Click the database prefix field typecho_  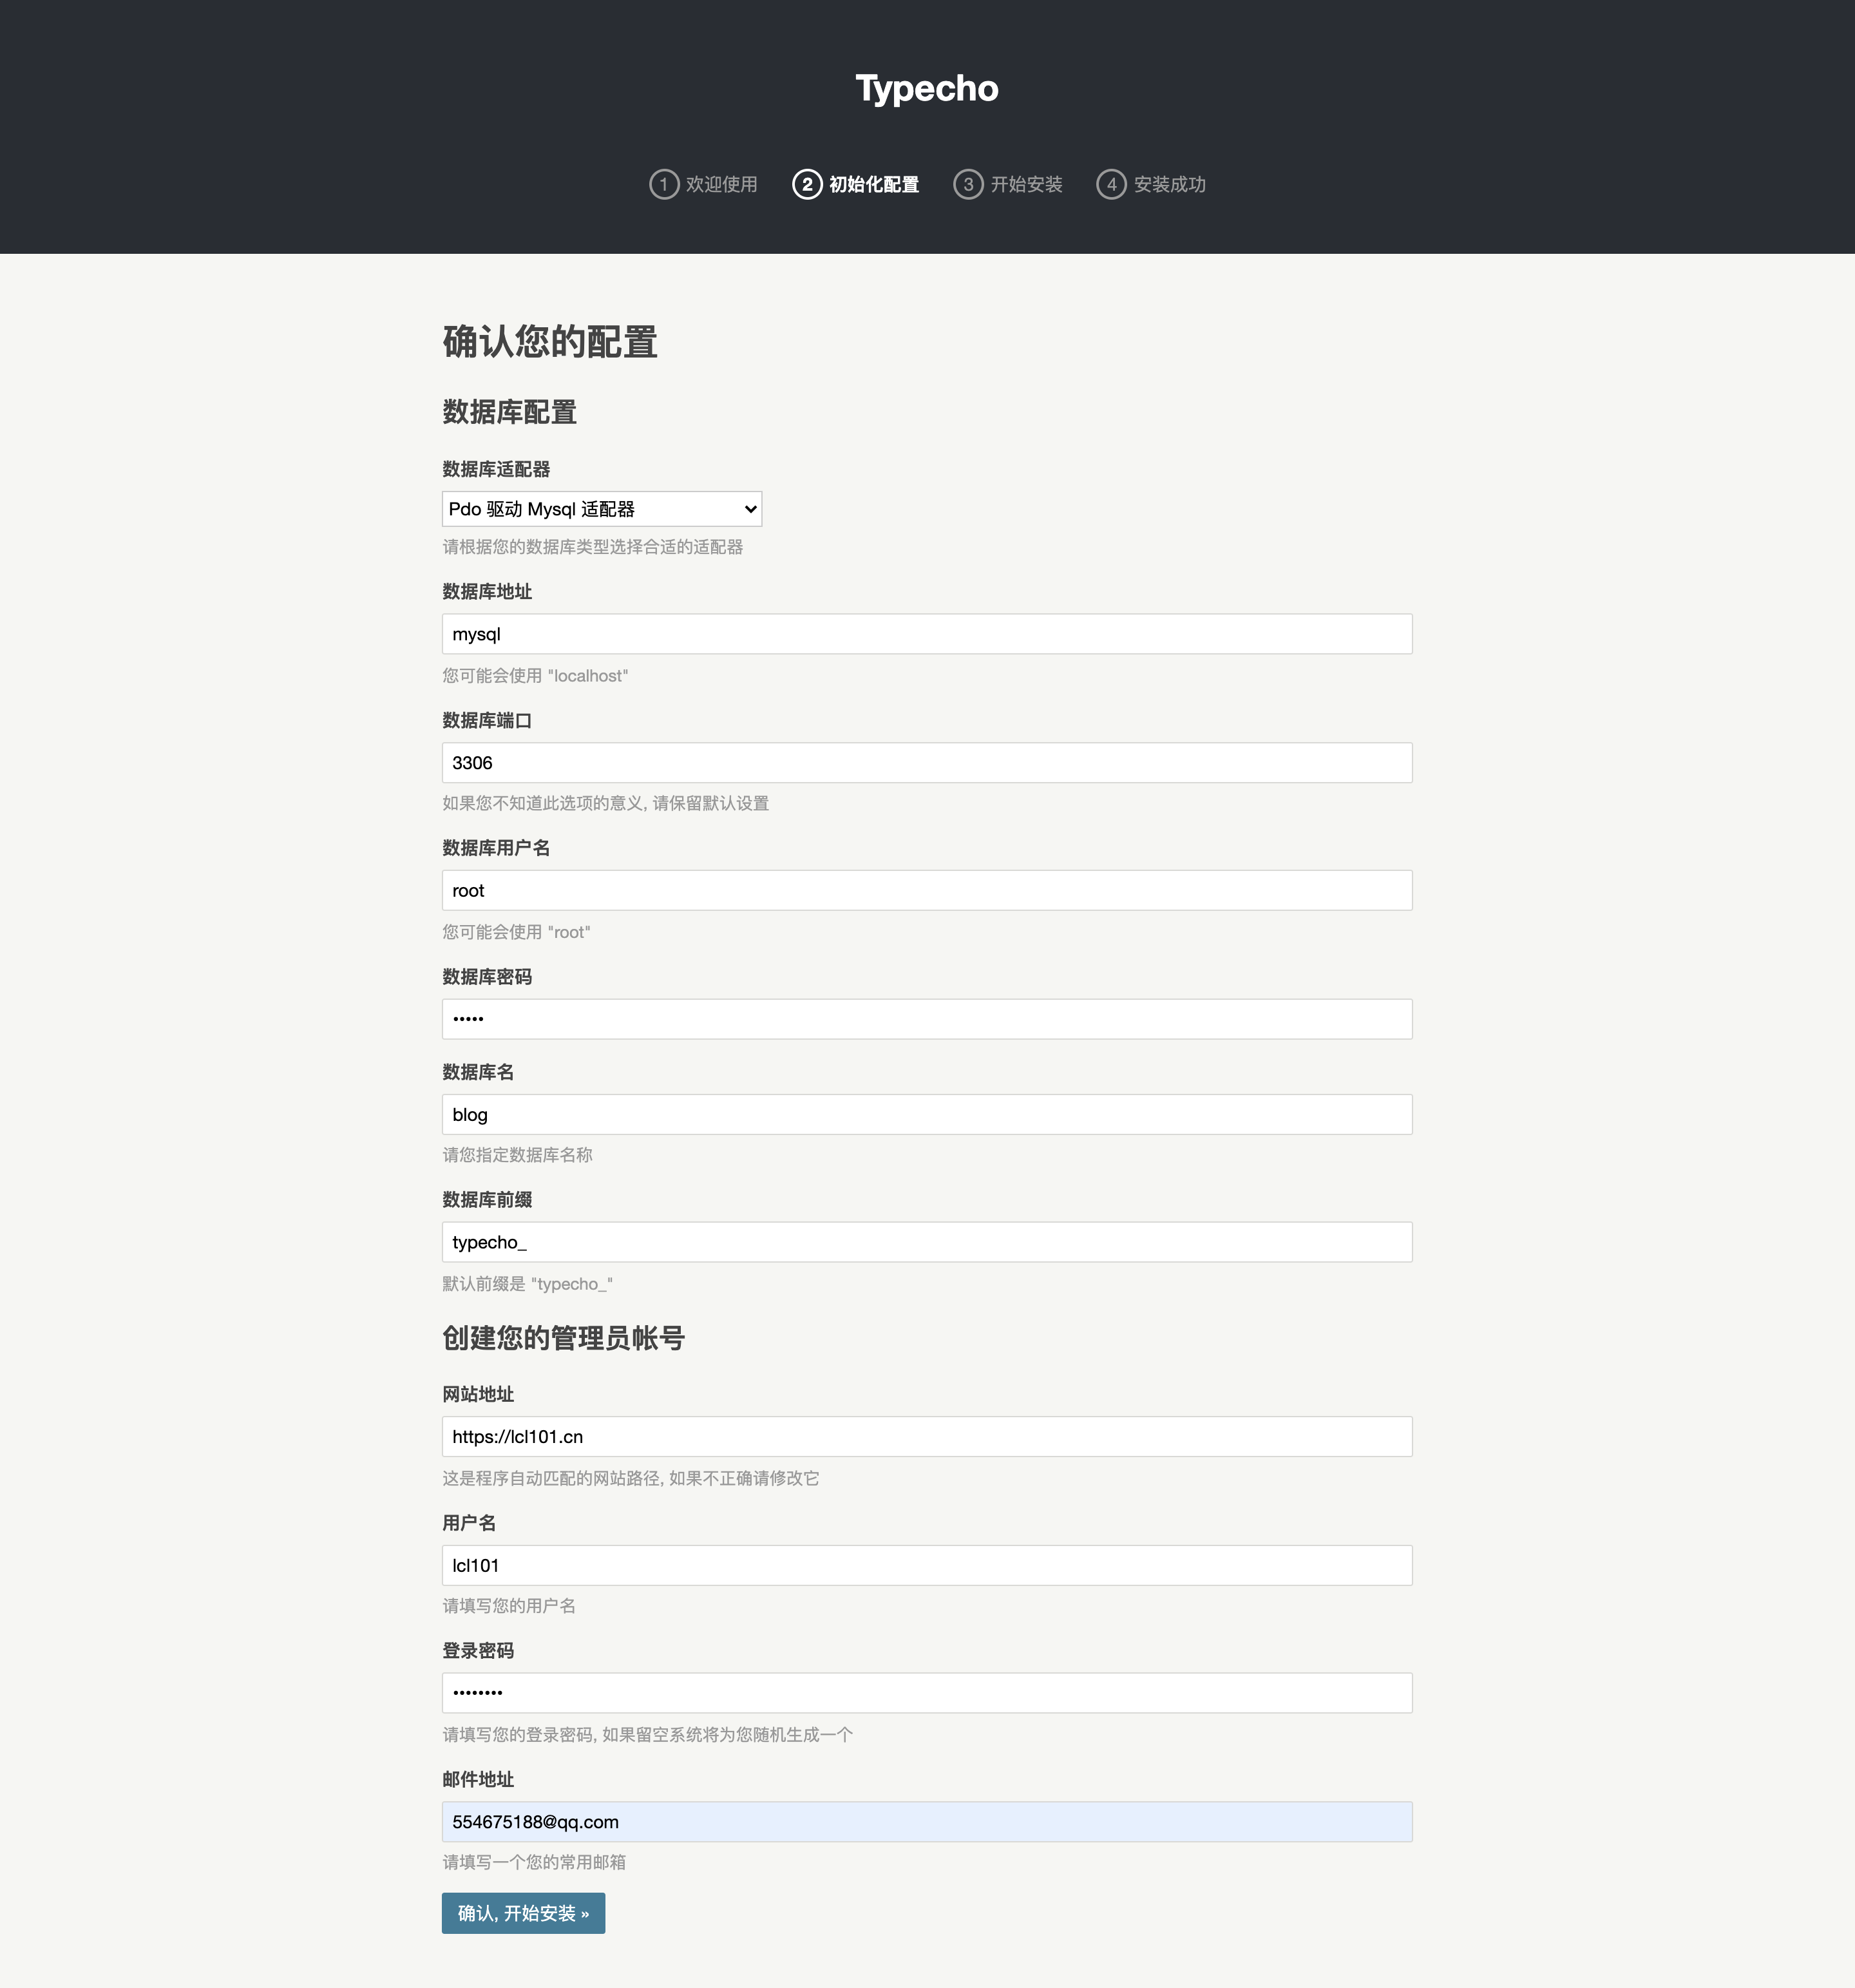point(927,1242)
